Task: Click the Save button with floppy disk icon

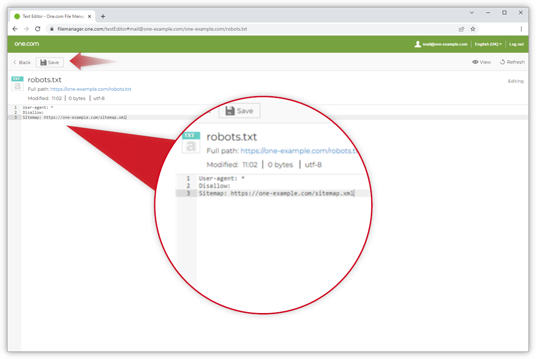Action: pyautogui.click(x=50, y=63)
